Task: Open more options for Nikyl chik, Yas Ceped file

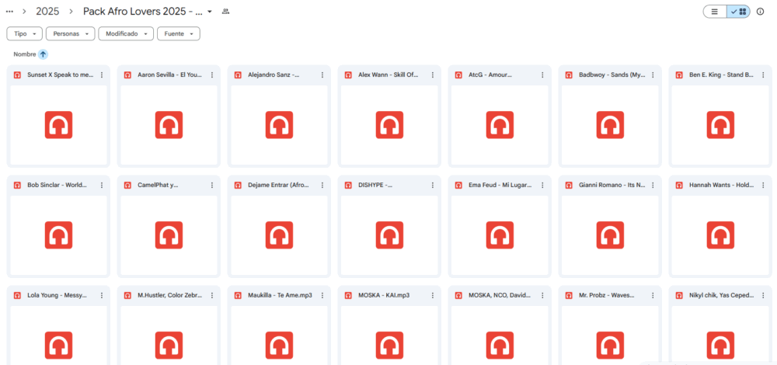Action: pos(763,295)
